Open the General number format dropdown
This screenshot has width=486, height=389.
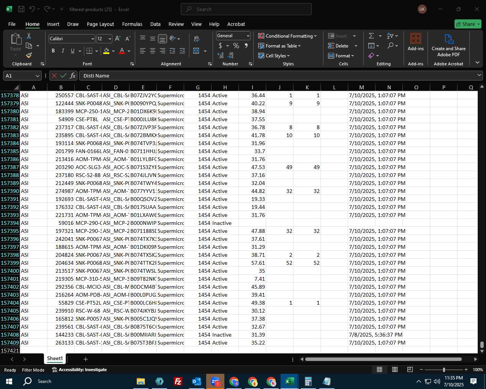[248, 36]
